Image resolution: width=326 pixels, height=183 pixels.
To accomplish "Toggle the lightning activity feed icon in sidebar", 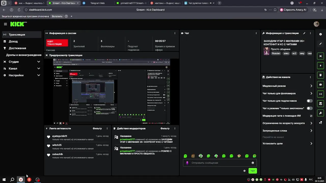I will pos(321,66).
